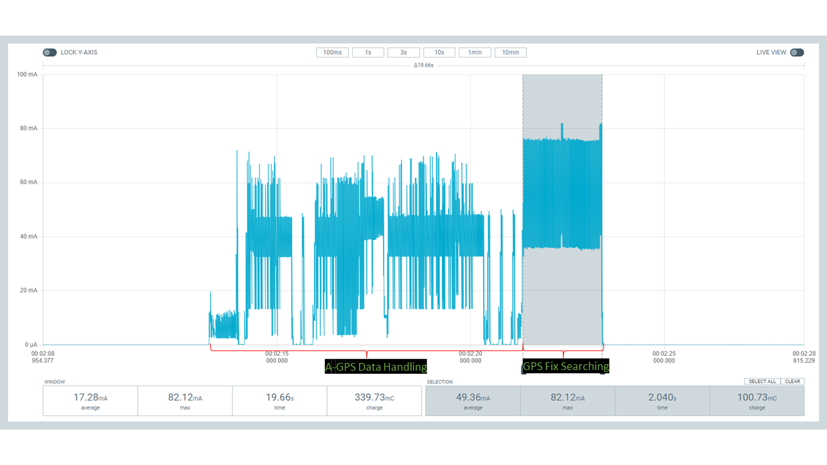827x465 pixels.
Task: Click the 2.040s selection time value
Action: (x=662, y=398)
